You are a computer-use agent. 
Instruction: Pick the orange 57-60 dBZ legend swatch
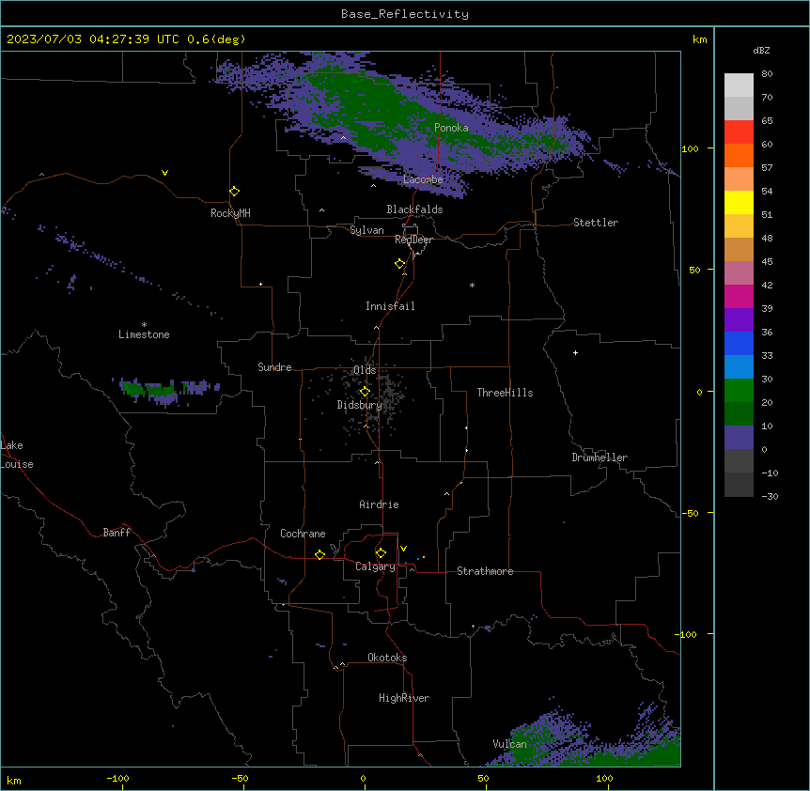tap(739, 155)
